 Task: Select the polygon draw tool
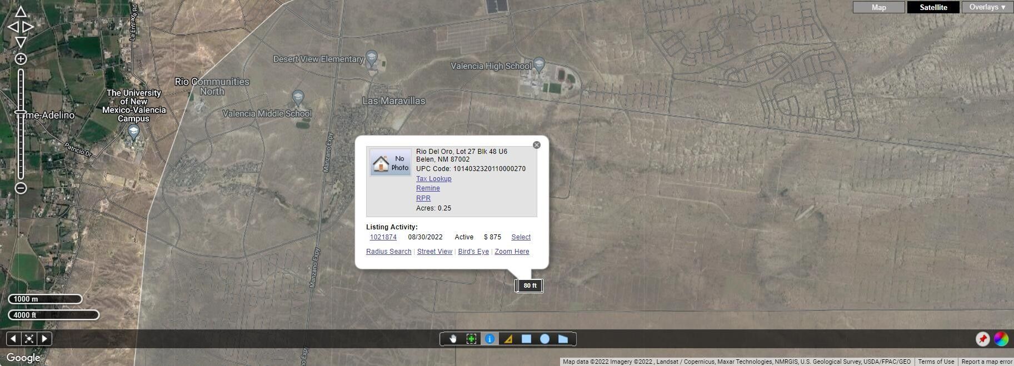pyautogui.click(x=563, y=339)
